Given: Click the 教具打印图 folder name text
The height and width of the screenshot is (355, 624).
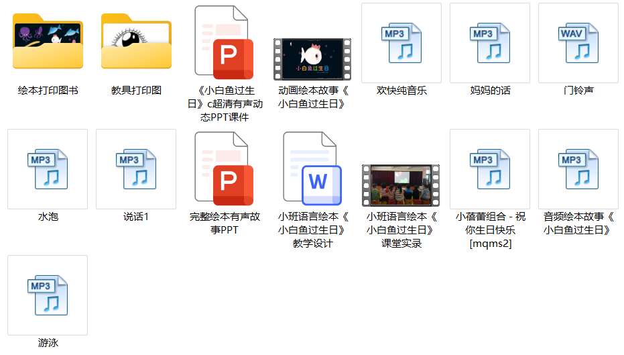Looking at the screenshot, I should [x=136, y=91].
